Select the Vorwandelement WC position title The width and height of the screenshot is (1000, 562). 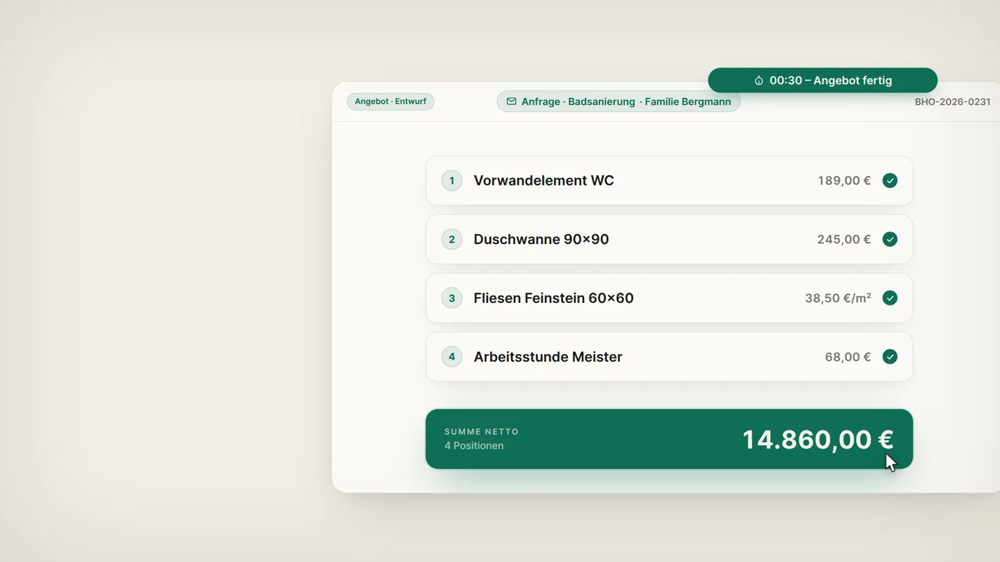pos(544,180)
